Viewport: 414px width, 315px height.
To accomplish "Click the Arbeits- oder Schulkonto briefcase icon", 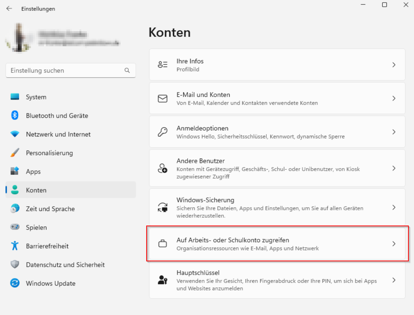I will point(162,243).
